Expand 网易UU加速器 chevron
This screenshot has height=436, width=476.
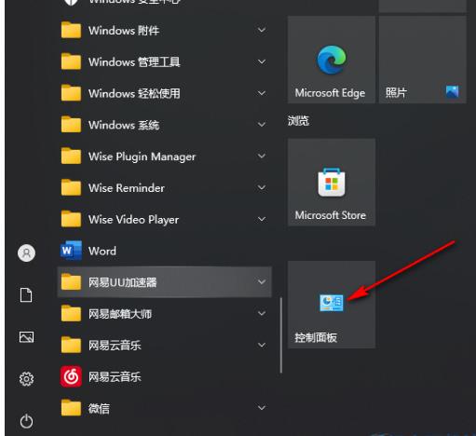[x=262, y=282]
